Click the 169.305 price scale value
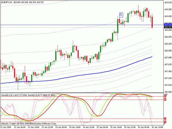This screenshot has width=172, height=129. point(168,9)
